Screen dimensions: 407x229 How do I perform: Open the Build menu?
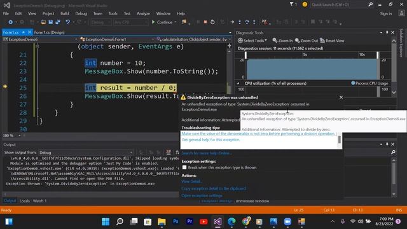tap(65, 13)
